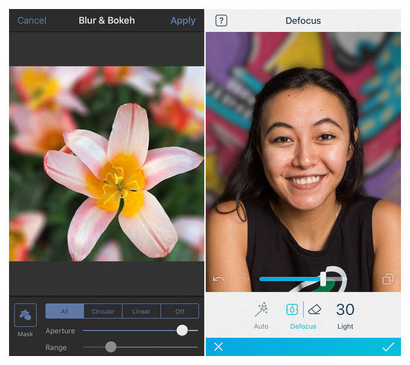This screenshot has width=410, height=365.
Task: Tap the Mask label text
Action: click(x=25, y=334)
